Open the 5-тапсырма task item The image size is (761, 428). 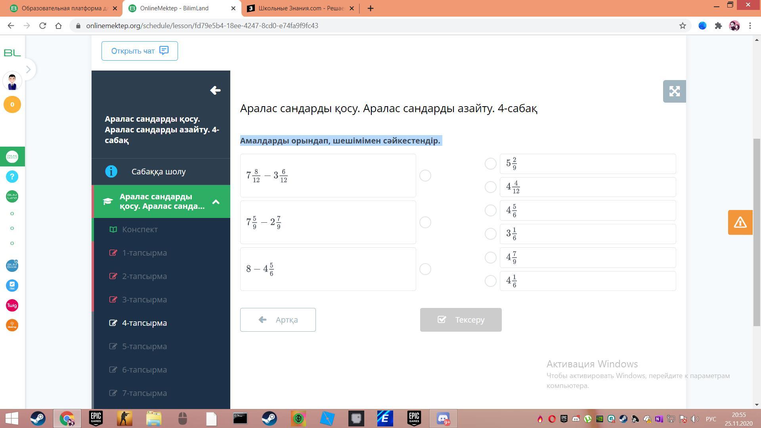pos(144,346)
